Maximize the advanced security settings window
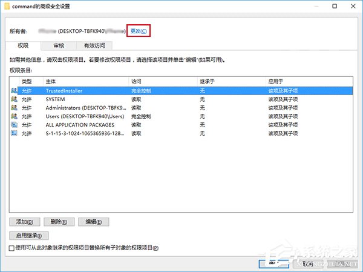 click(x=335, y=6)
